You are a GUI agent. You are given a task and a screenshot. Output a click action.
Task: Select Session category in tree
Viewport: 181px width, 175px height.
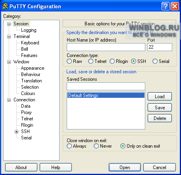tap(21, 24)
